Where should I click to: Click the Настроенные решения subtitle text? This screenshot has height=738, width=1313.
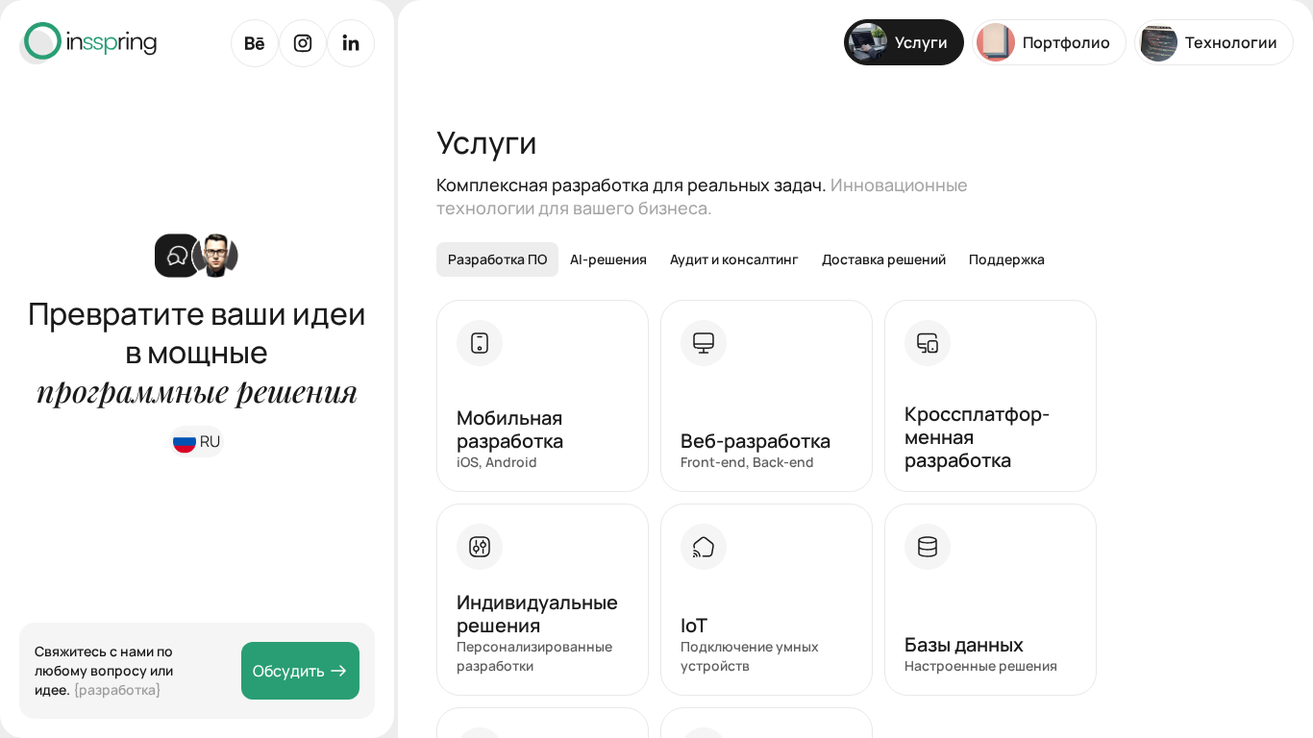tap(980, 666)
